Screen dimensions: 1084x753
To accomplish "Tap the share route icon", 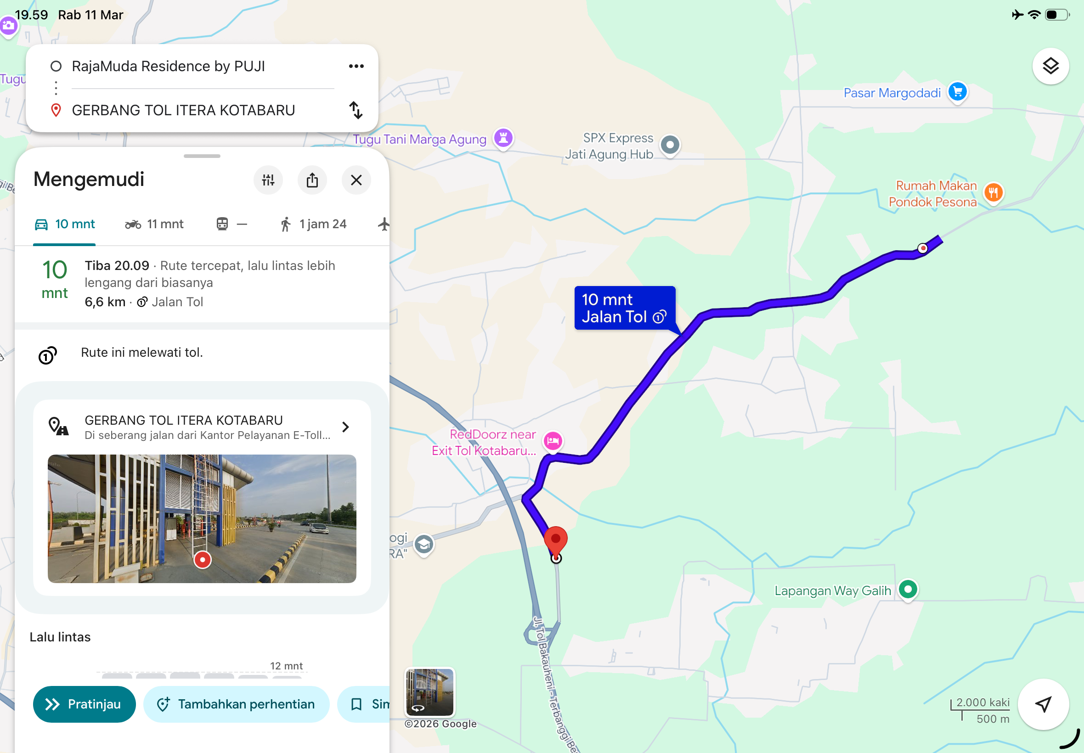I will coord(312,180).
